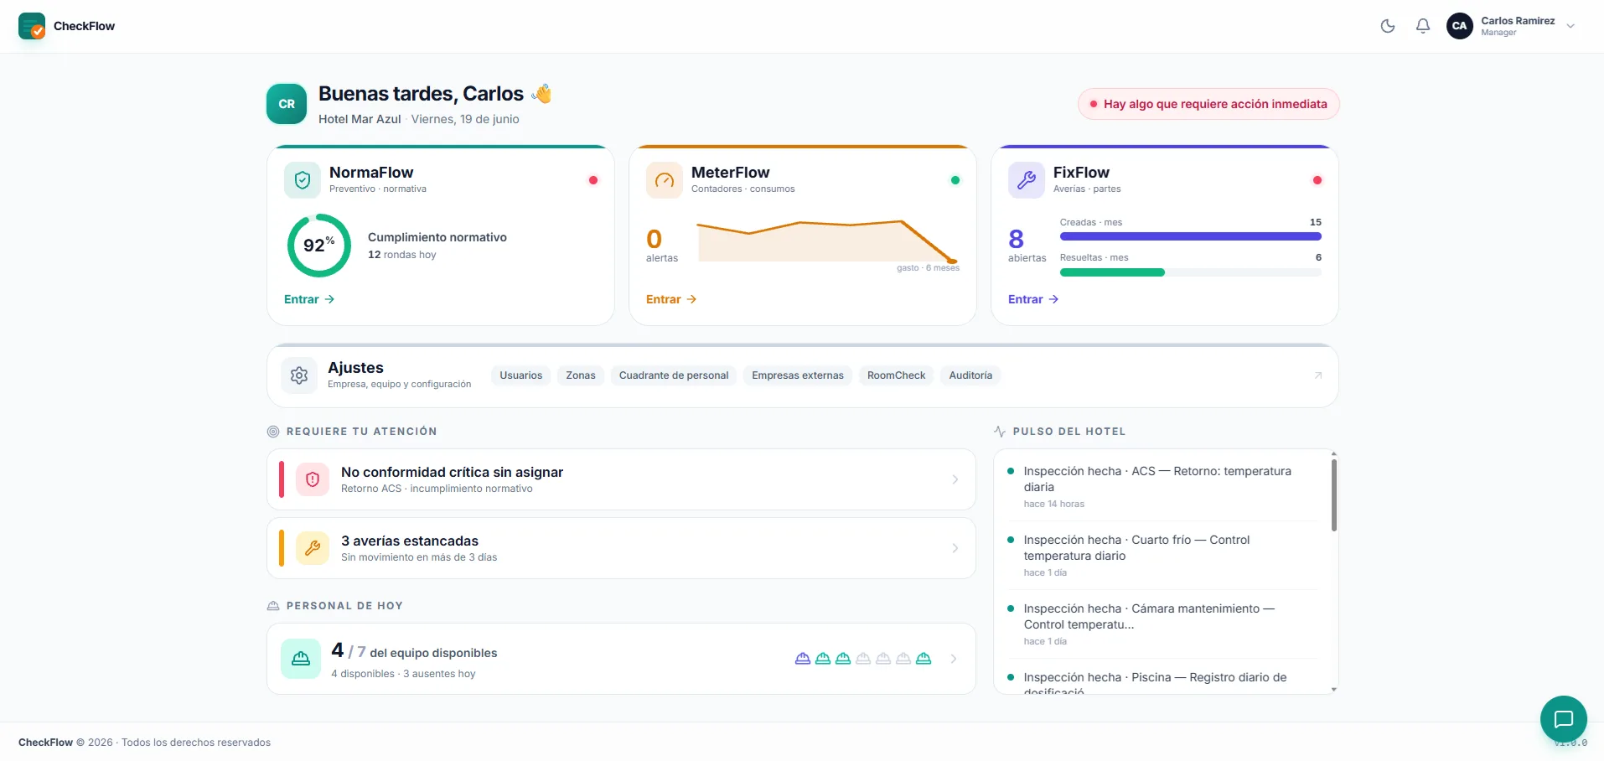Screen dimensions: 1604x761
Task: Toggle dark mode moon icon
Action: pyautogui.click(x=1388, y=26)
